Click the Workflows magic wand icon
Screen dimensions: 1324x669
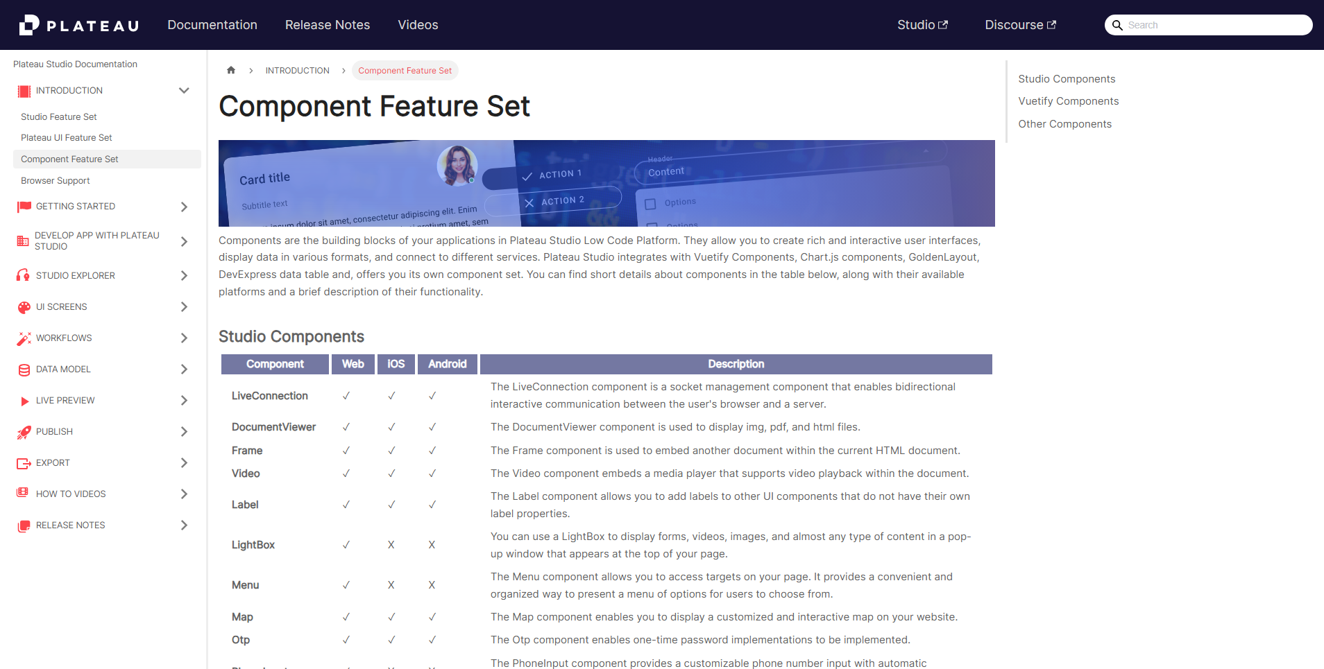click(x=24, y=338)
